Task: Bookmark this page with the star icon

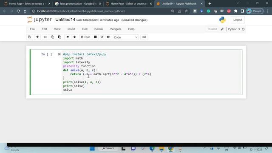Action: [186, 11]
